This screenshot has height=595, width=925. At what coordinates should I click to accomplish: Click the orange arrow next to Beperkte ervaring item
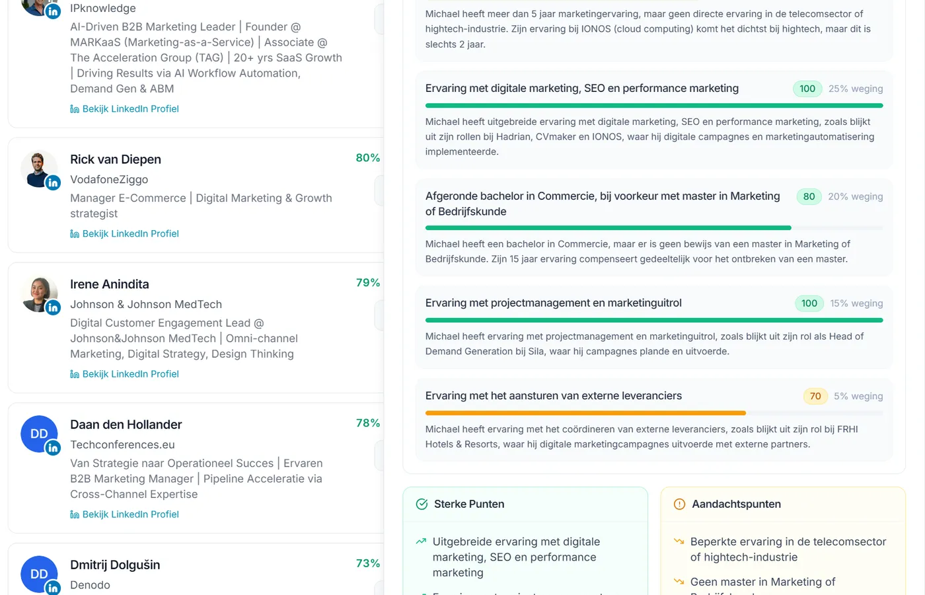679,541
